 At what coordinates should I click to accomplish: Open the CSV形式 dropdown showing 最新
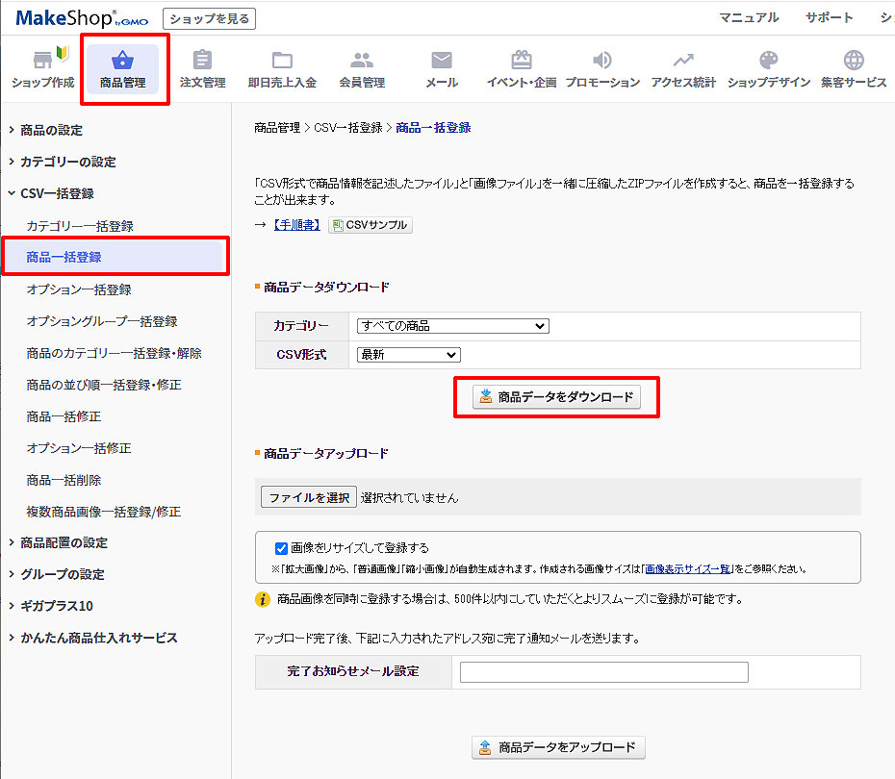[x=408, y=355]
